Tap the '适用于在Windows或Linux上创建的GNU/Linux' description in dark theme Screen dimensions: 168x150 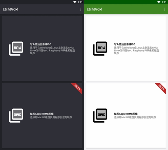[52, 51]
